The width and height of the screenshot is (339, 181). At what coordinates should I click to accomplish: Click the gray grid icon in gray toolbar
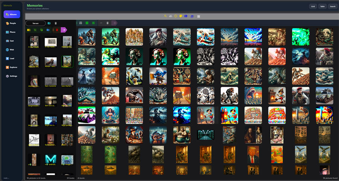pyautogui.click(x=199, y=17)
